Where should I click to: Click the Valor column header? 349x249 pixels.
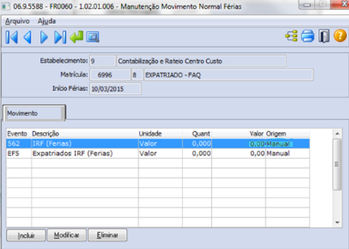(x=238, y=133)
